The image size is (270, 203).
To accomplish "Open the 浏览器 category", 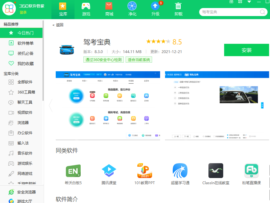I will point(21,123).
